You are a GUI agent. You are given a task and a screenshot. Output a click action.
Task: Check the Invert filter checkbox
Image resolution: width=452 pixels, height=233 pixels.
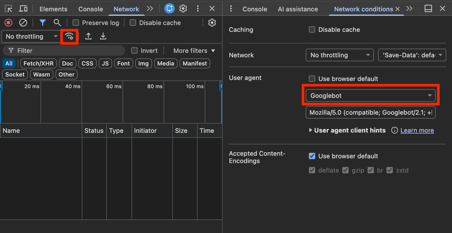pyautogui.click(x=134, y=50)
